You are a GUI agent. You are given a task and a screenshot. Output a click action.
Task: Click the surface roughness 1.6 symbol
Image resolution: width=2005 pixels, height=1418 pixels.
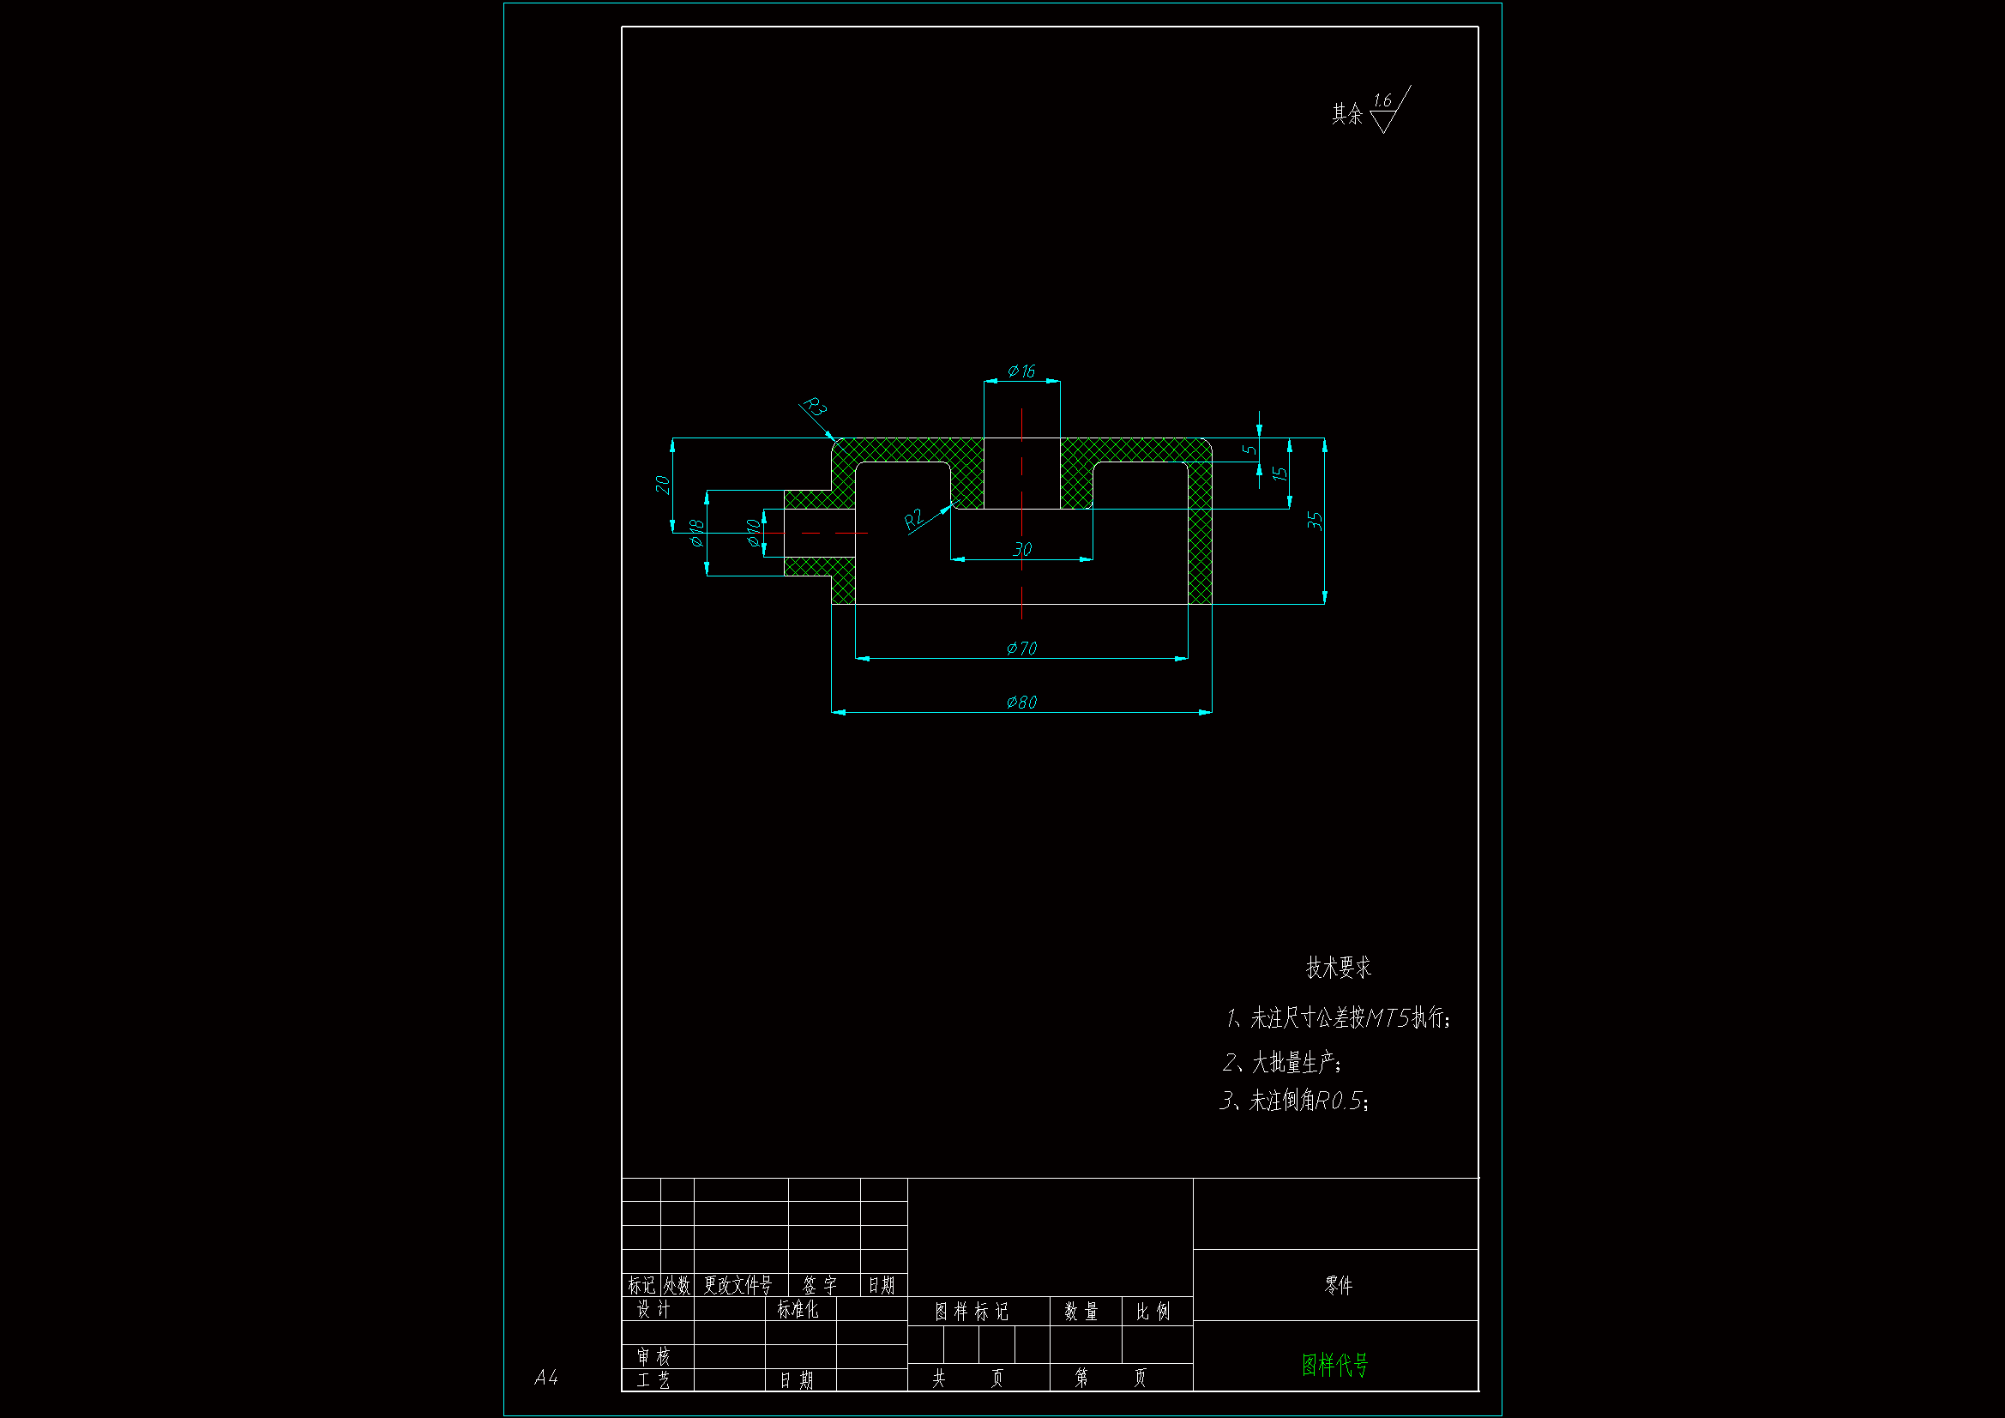pyautogui.click(x=1387, y=110)
